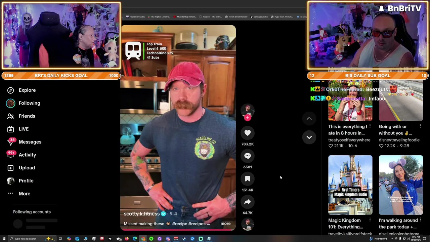Open the Explore compass icon in sidebar

coord(10,90)
